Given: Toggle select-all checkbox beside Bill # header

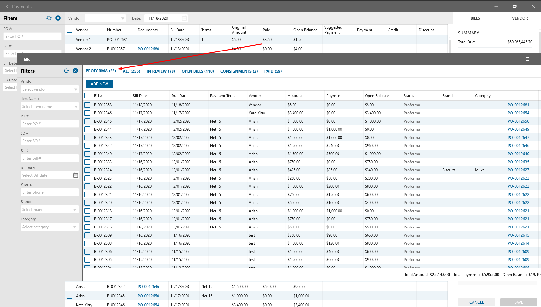Looking at the screenshot, I should pos(87,95).
